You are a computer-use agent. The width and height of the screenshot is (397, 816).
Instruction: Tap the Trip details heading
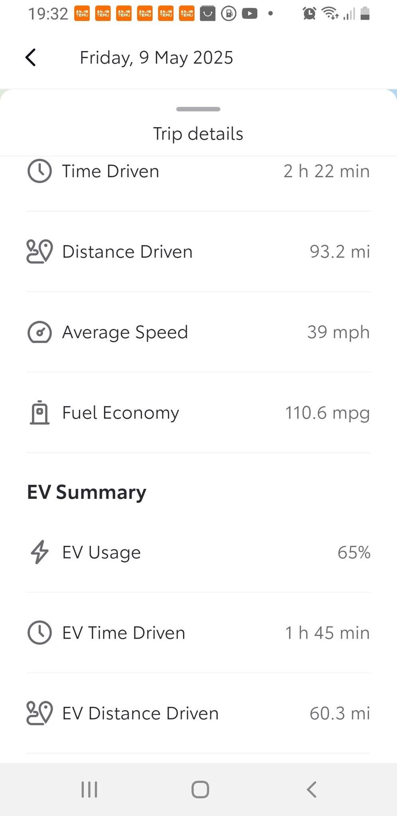pyautogui.click(x=198, y=134)
